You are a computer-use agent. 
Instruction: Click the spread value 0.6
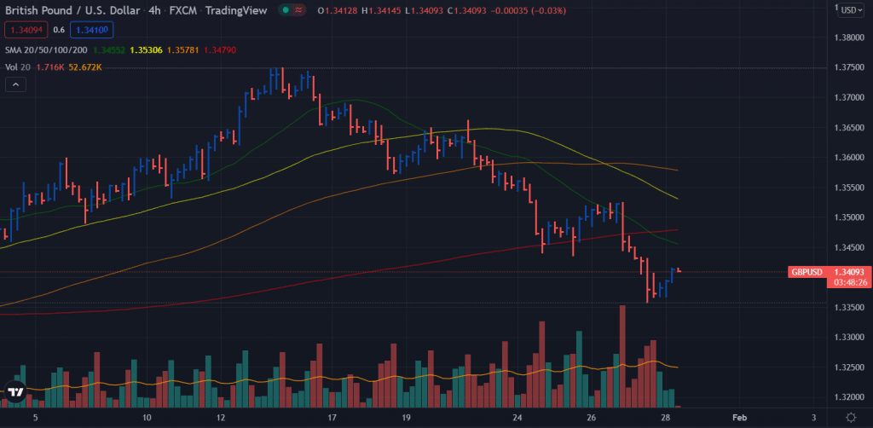point(59,30)
